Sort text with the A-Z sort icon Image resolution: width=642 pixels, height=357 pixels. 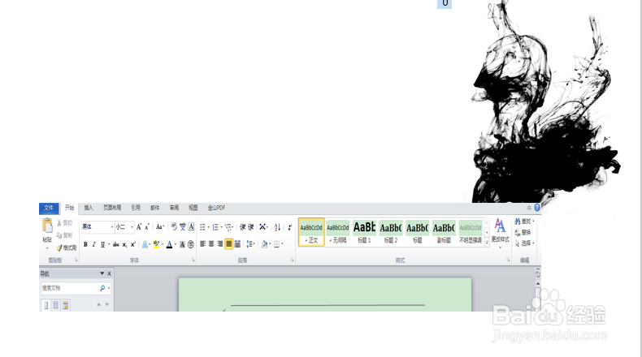tap(277, 227)
